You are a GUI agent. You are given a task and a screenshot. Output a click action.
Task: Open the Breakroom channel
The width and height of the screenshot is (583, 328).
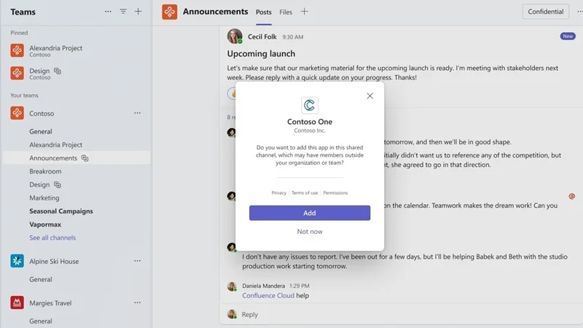coord(45,171)
